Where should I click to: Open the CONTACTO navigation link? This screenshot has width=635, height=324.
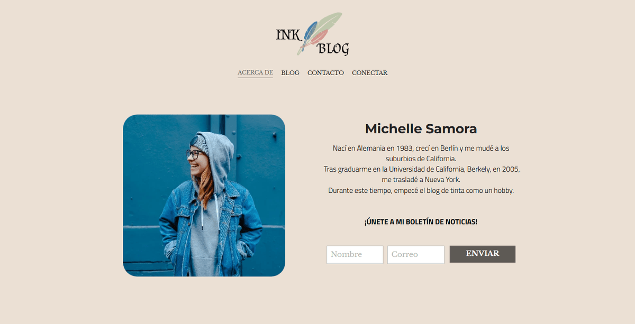pos(325,72)
